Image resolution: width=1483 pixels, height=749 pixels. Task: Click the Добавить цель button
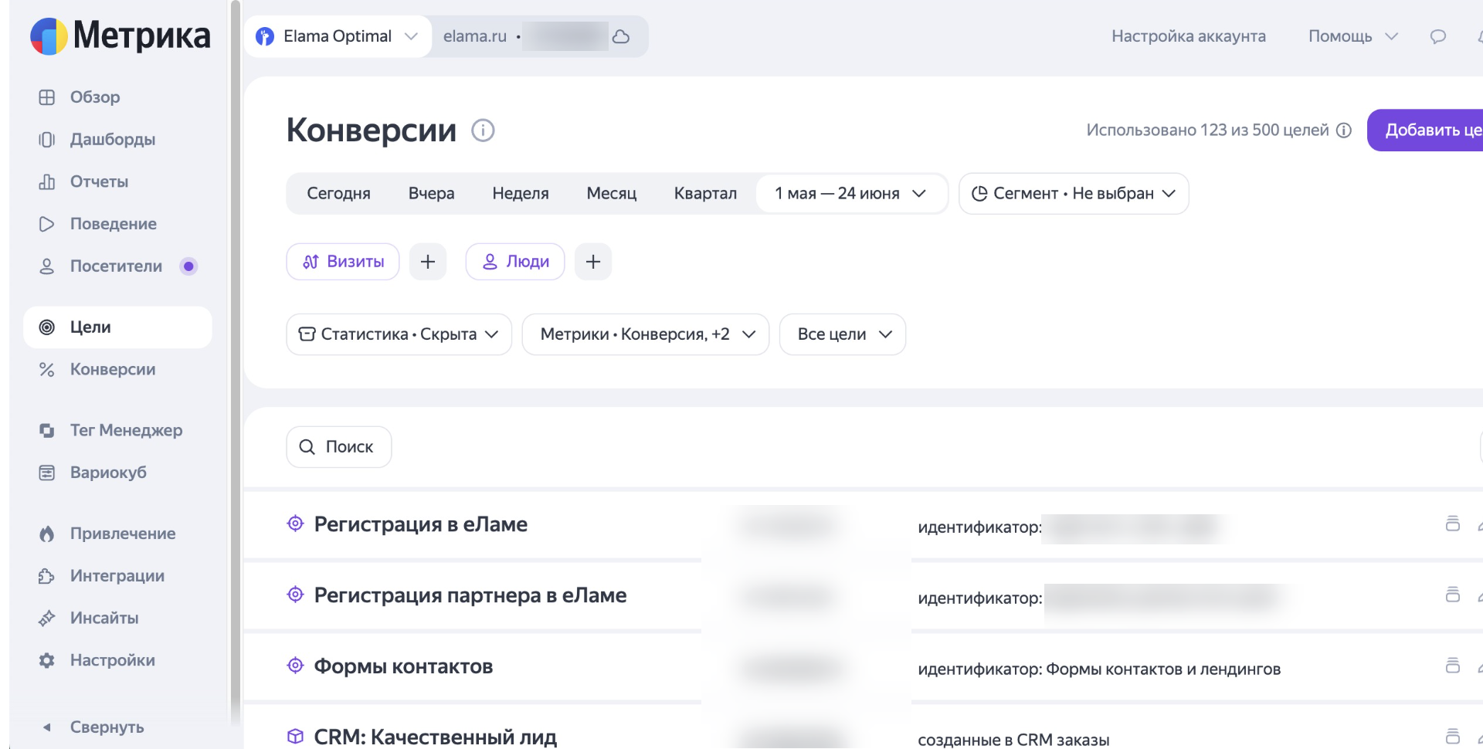coord(1425,130)
